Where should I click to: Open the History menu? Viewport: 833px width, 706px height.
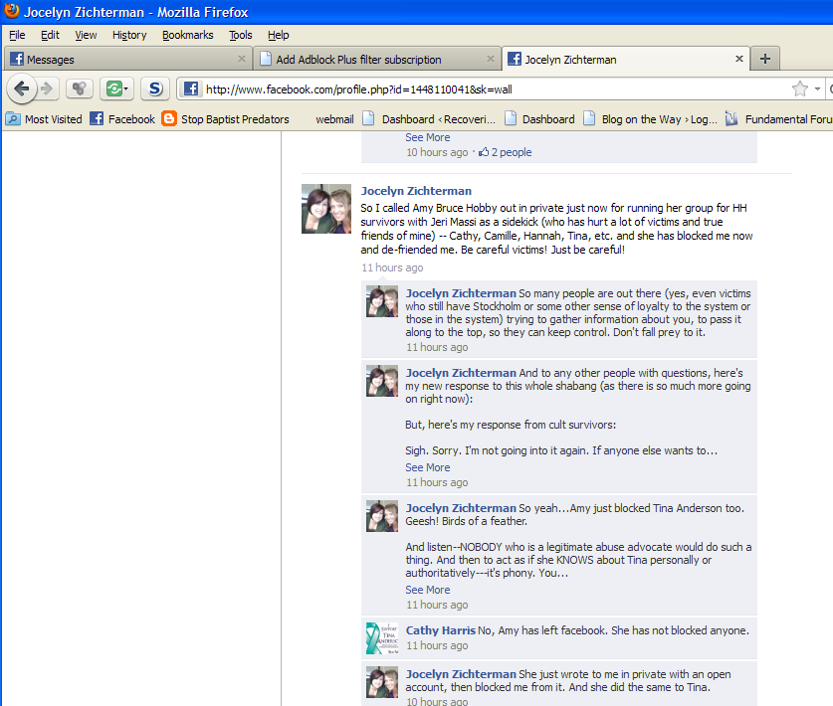click(x=129, y=35)
